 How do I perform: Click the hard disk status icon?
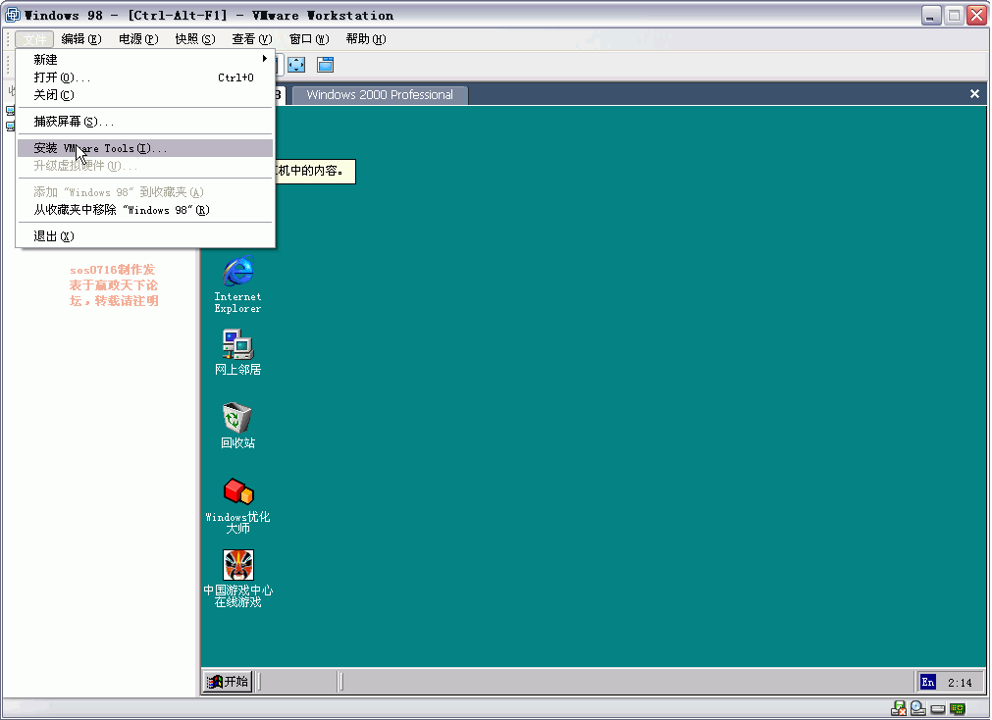click(x=938, y=708)
